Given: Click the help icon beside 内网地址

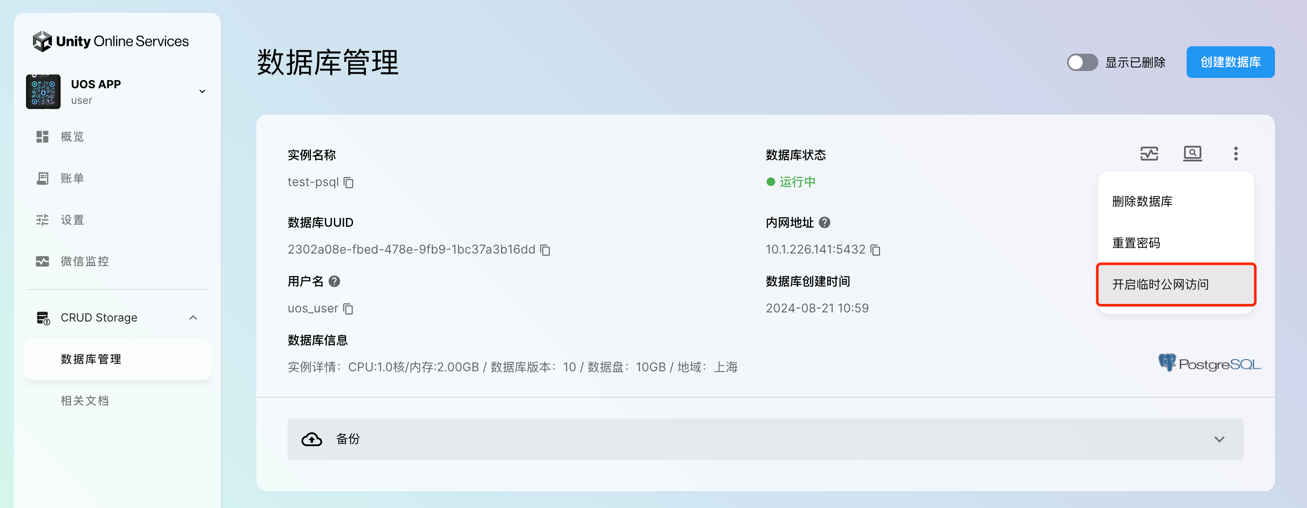Looking at the screenshot, I should click(x=825, y=222).
